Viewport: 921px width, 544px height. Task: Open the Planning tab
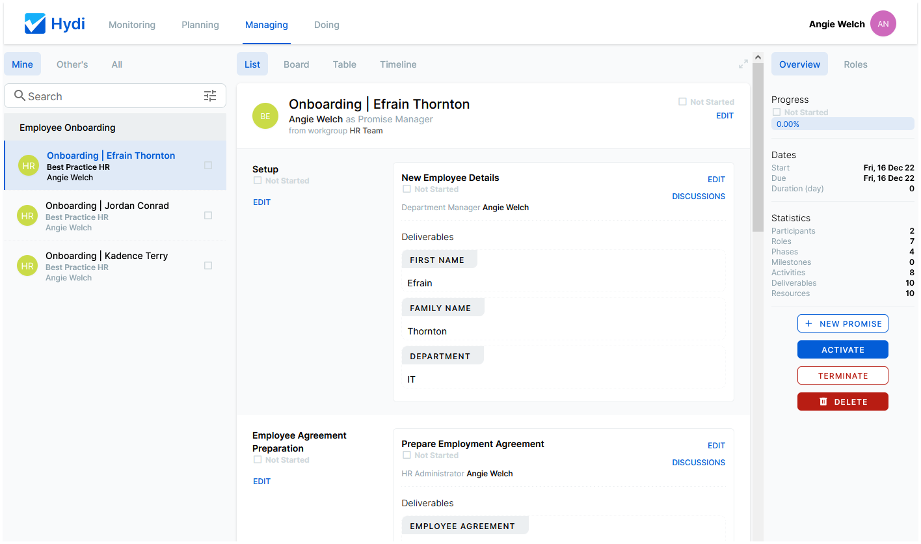(200, 25)
